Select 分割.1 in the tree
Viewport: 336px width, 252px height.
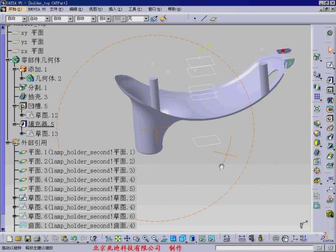(x=38, y=88)
